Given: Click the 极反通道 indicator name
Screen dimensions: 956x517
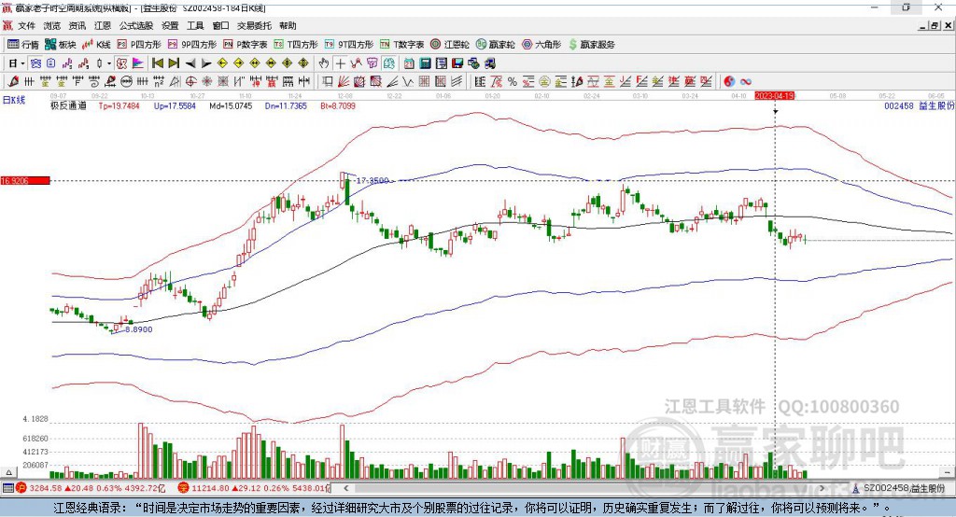Looking at the screenshot, I should (68, 106).
